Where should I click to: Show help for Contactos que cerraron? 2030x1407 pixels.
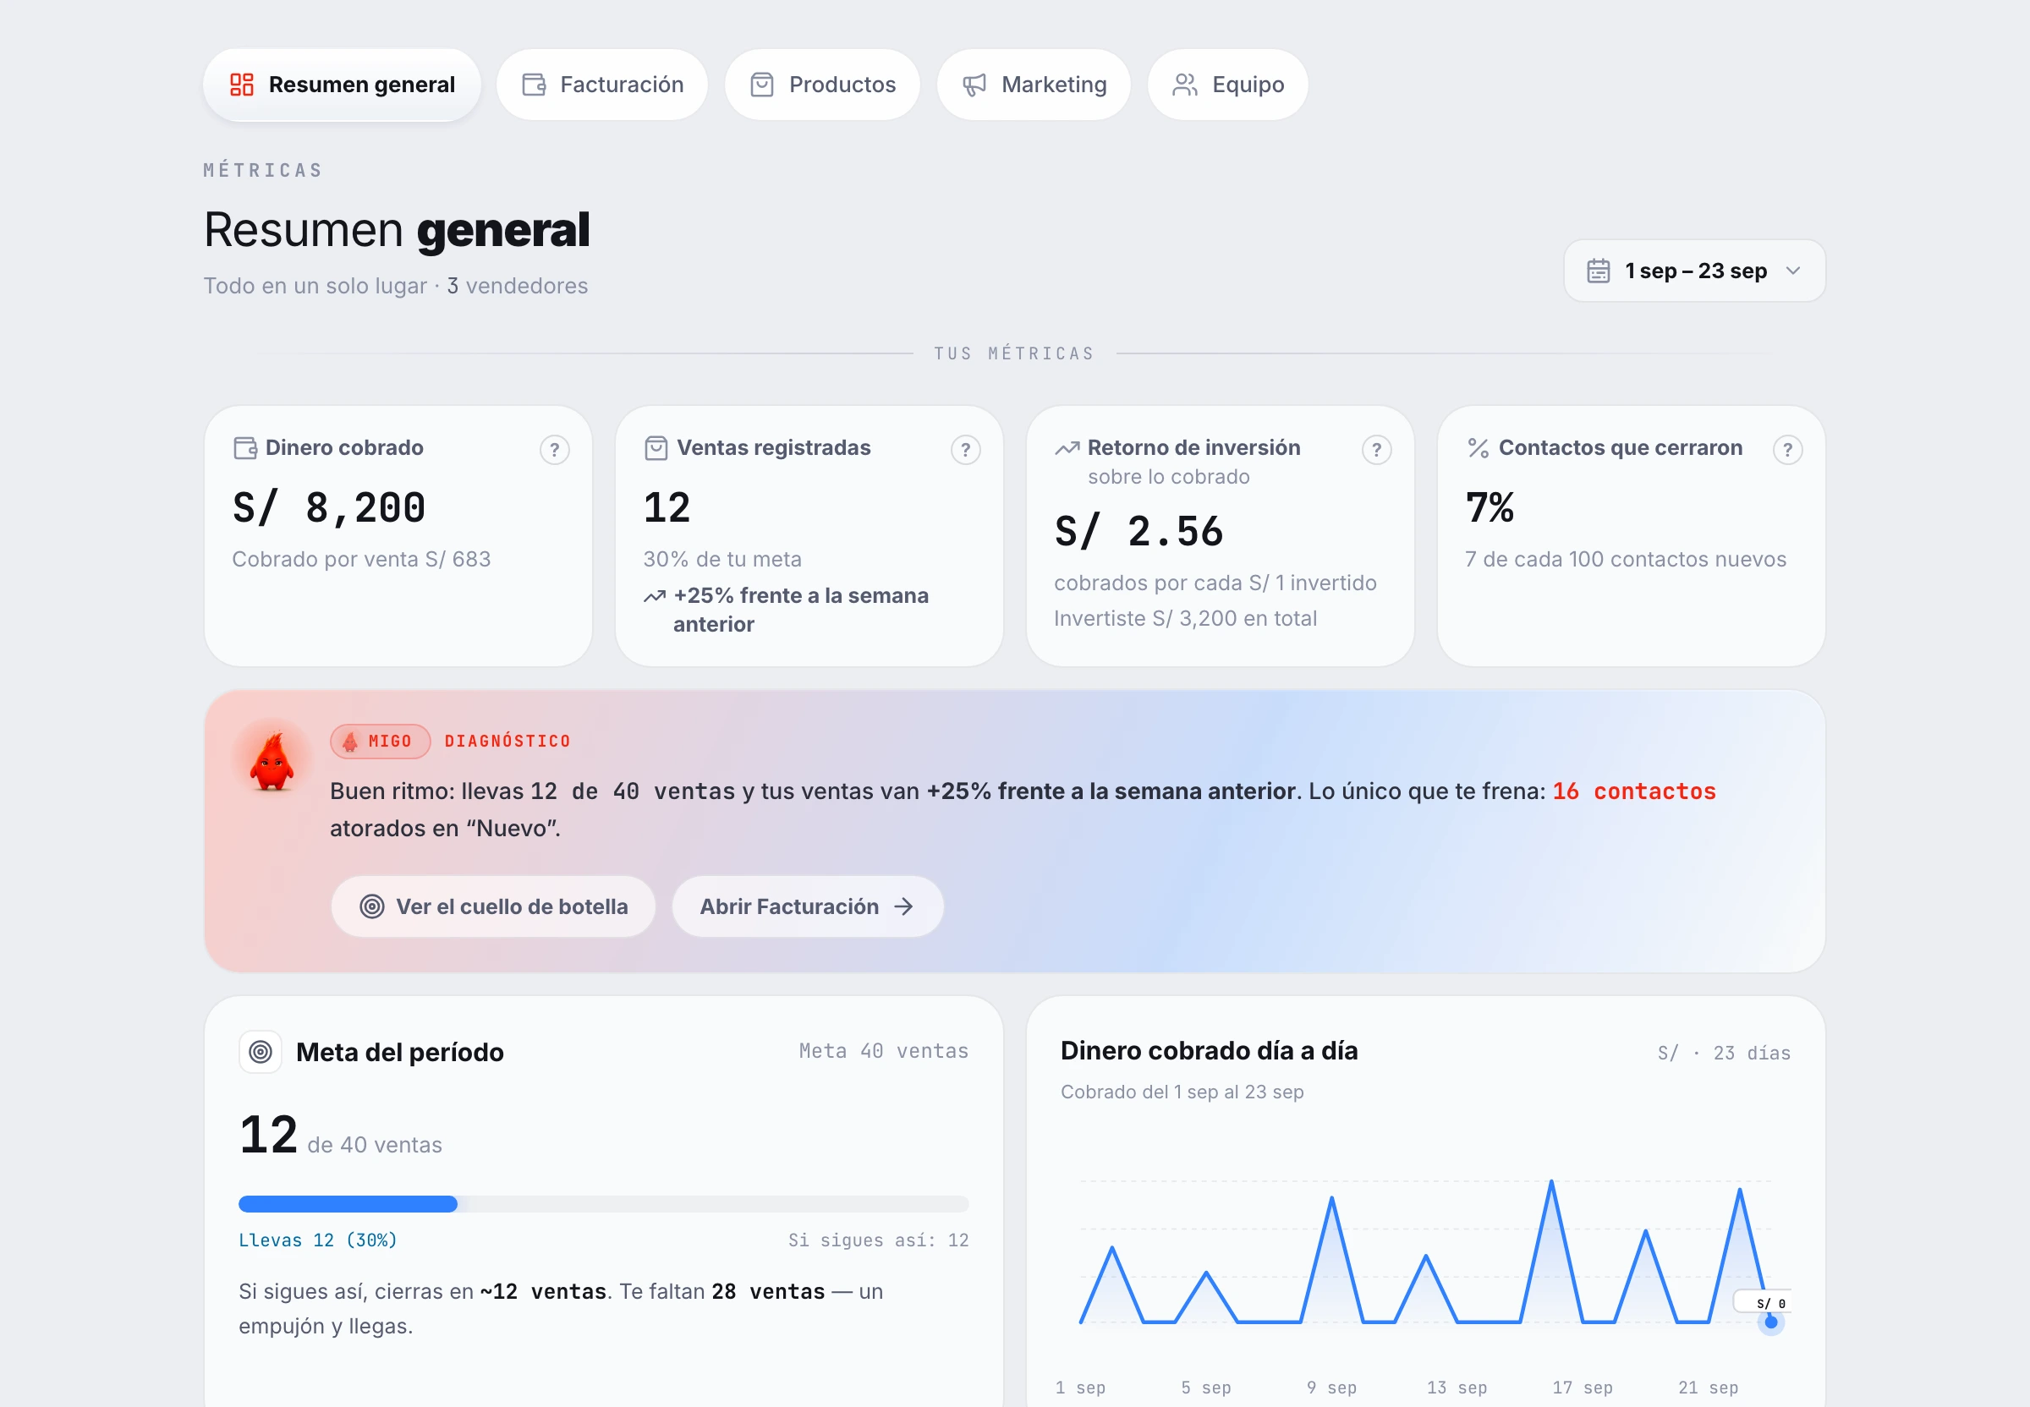[x=1787, y=451]
